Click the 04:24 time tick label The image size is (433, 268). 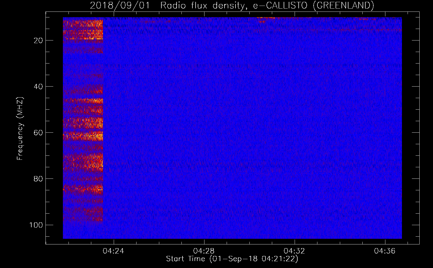click(x=113, y=251)
